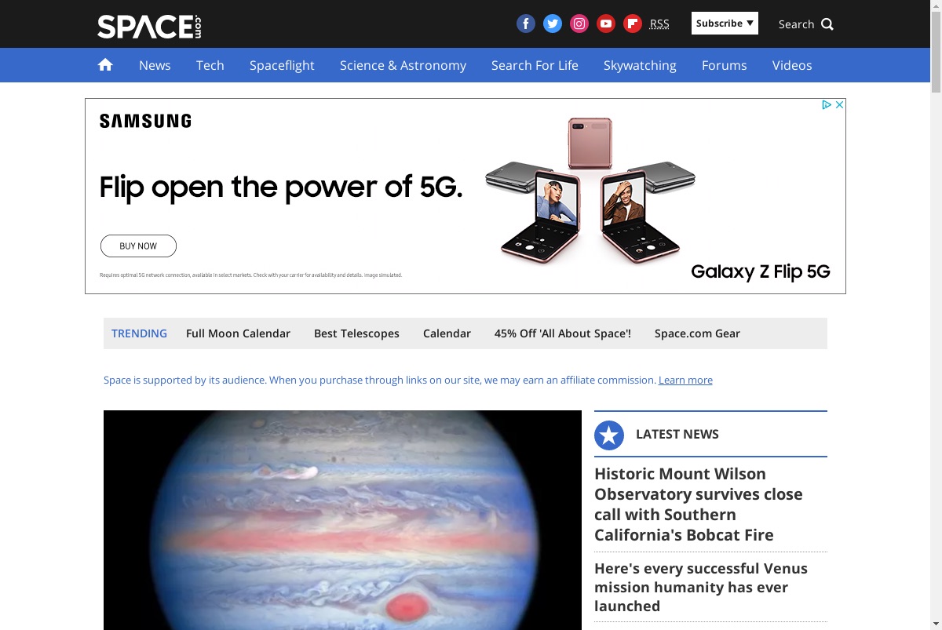Click the Samsung logo in the ad
942x630 pixels.
pos(145,121)
